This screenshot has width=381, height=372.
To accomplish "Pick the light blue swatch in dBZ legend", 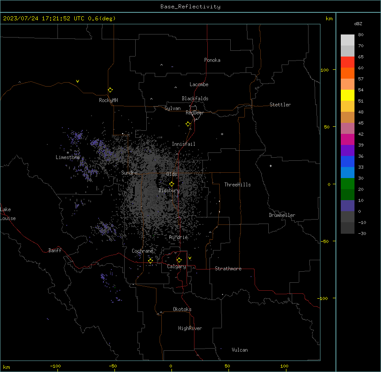I will 347,172.
